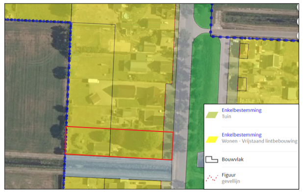
Task: Click the yellow Wonen legend swatch
Action: [212, 140]
